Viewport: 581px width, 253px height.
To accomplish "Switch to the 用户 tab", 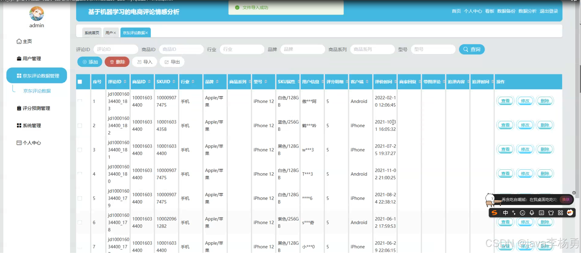I will (111, 33).
